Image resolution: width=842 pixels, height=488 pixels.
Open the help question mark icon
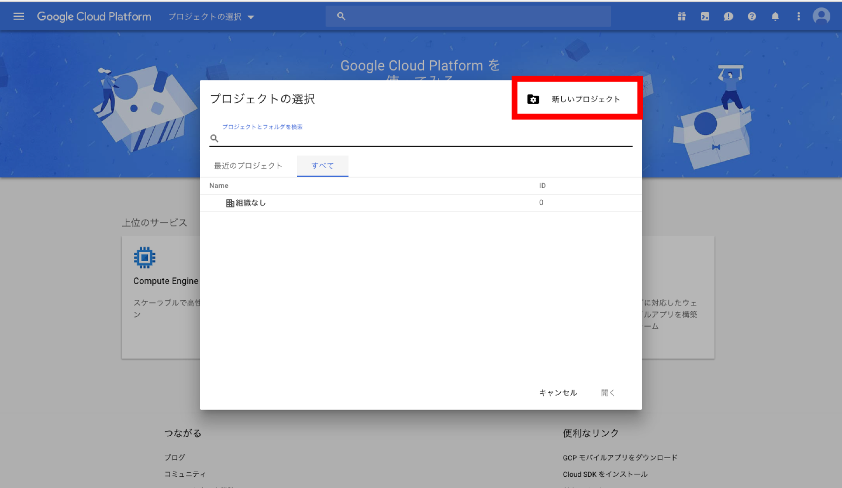click(x=752, y=16)
